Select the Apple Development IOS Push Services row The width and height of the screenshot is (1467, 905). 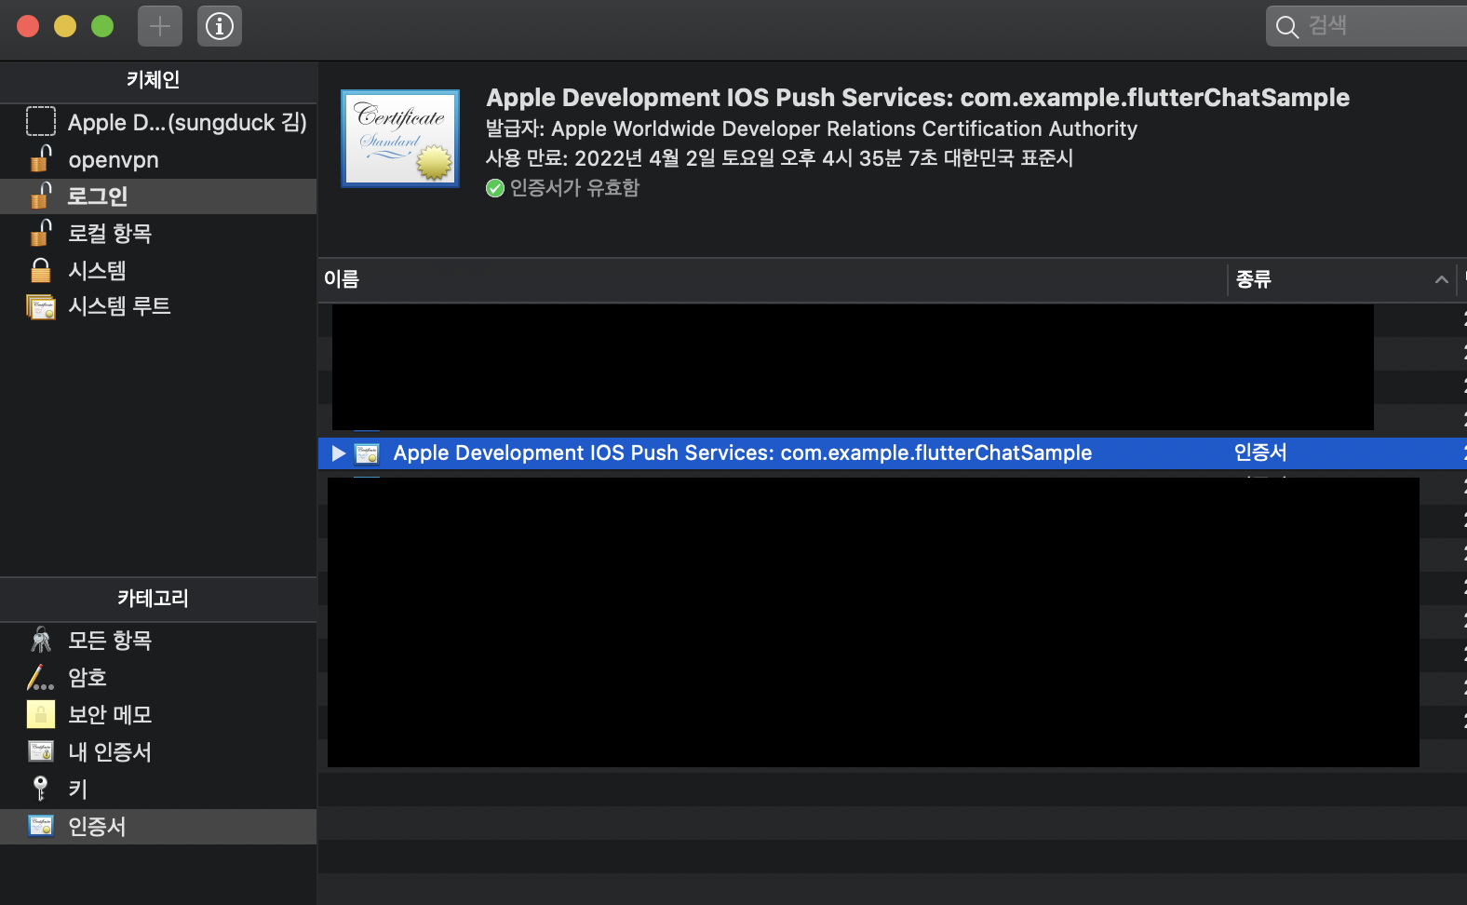click(x=892, y=453)
